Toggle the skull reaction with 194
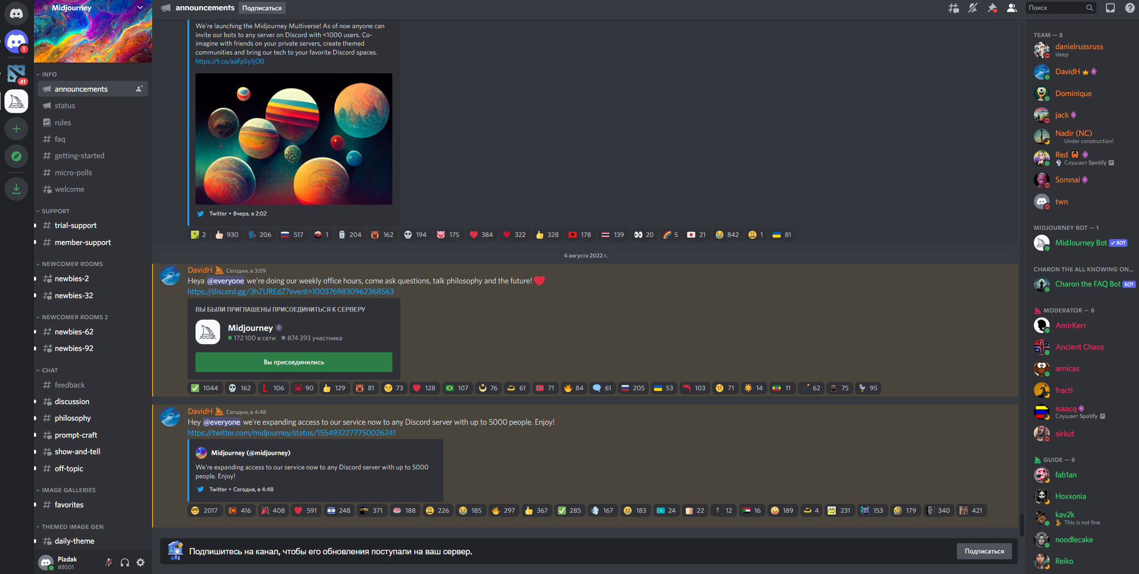This screenshot has width=1139, height=574. click(415, 234)
